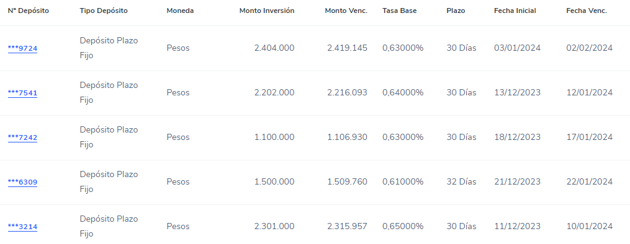Image resolution: width=630 pixels, height=244 pixels.
Task: Click the Monto Inversión column header
Action: [267, 11]
